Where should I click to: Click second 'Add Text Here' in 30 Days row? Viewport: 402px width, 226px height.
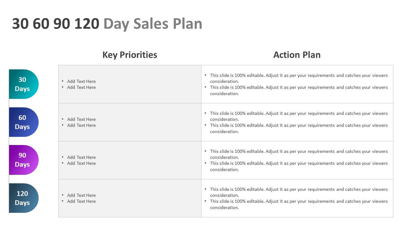click(81, 87)
